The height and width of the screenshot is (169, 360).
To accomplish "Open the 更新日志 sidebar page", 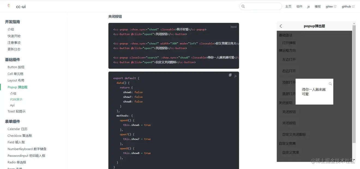I will point(14,49).
